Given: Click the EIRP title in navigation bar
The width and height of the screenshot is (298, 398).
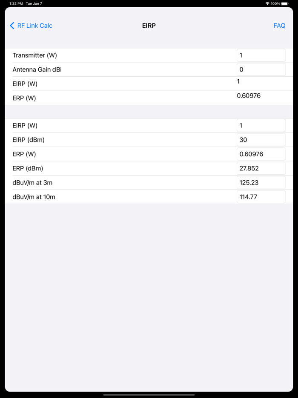Looking at the screenshot, I should coord(149,26).
